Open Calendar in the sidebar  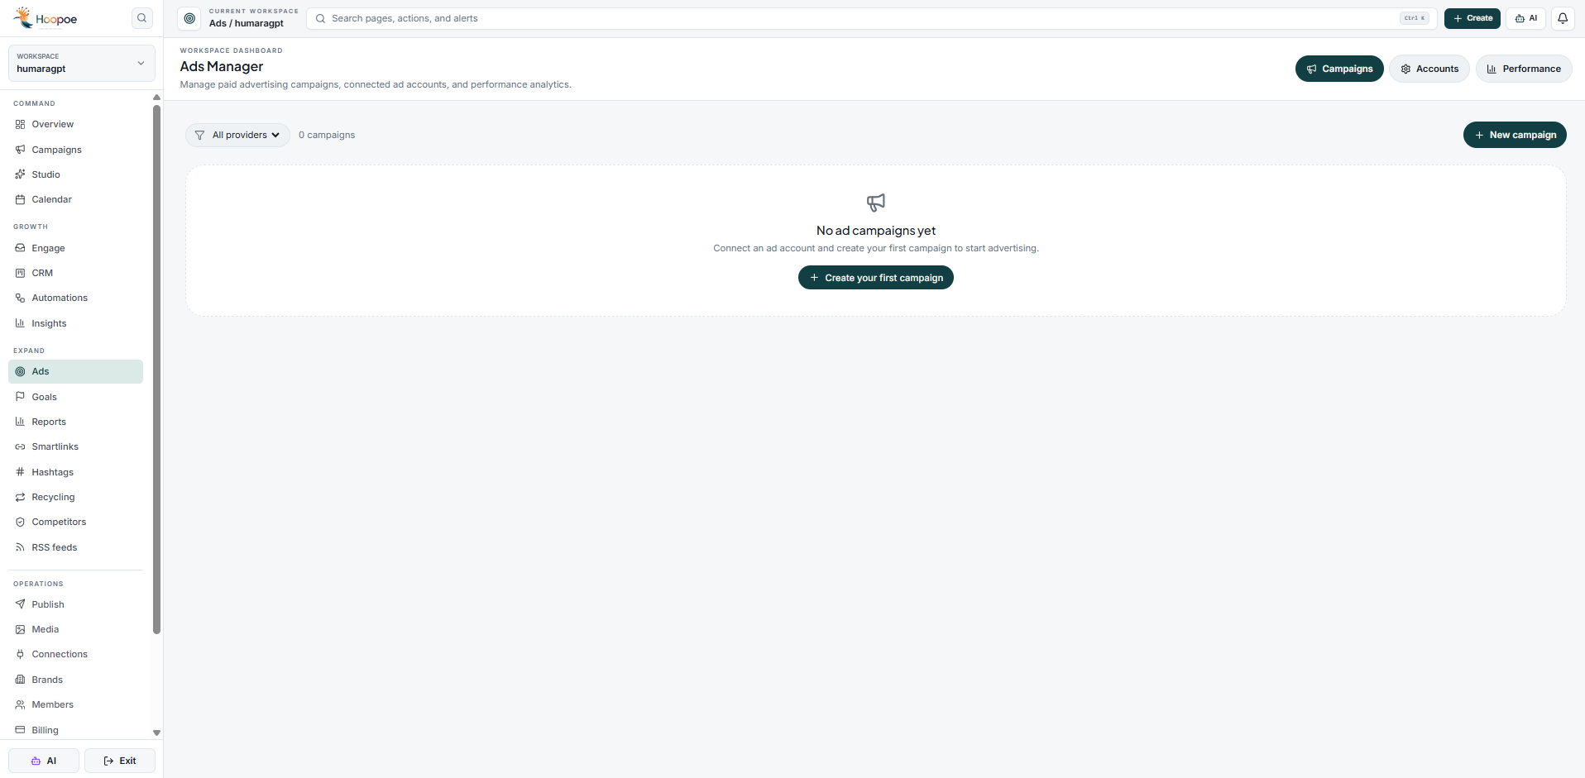coord(75,199)
